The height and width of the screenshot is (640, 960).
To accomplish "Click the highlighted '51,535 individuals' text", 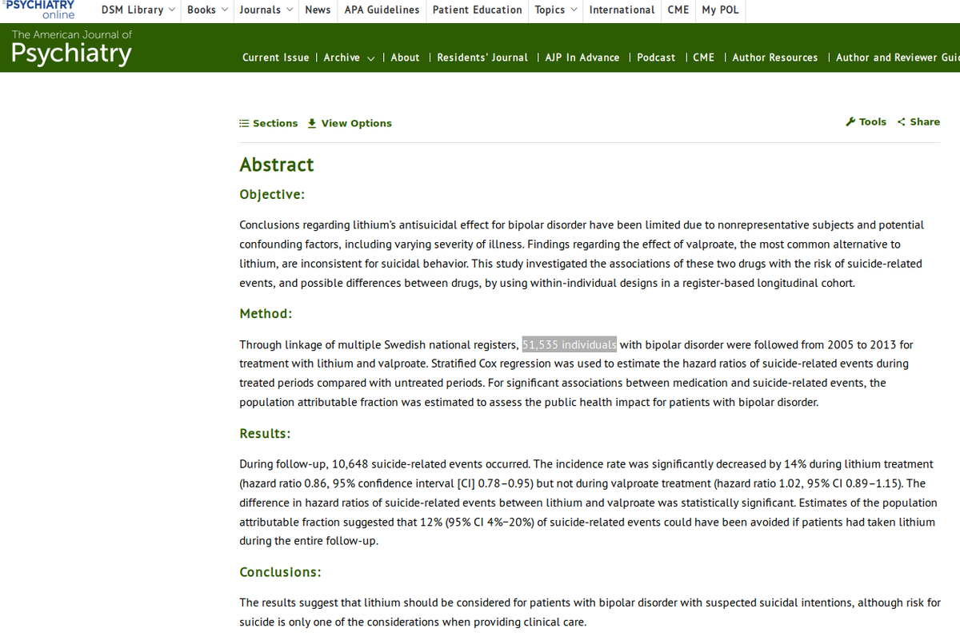I will tap(569, 345).
